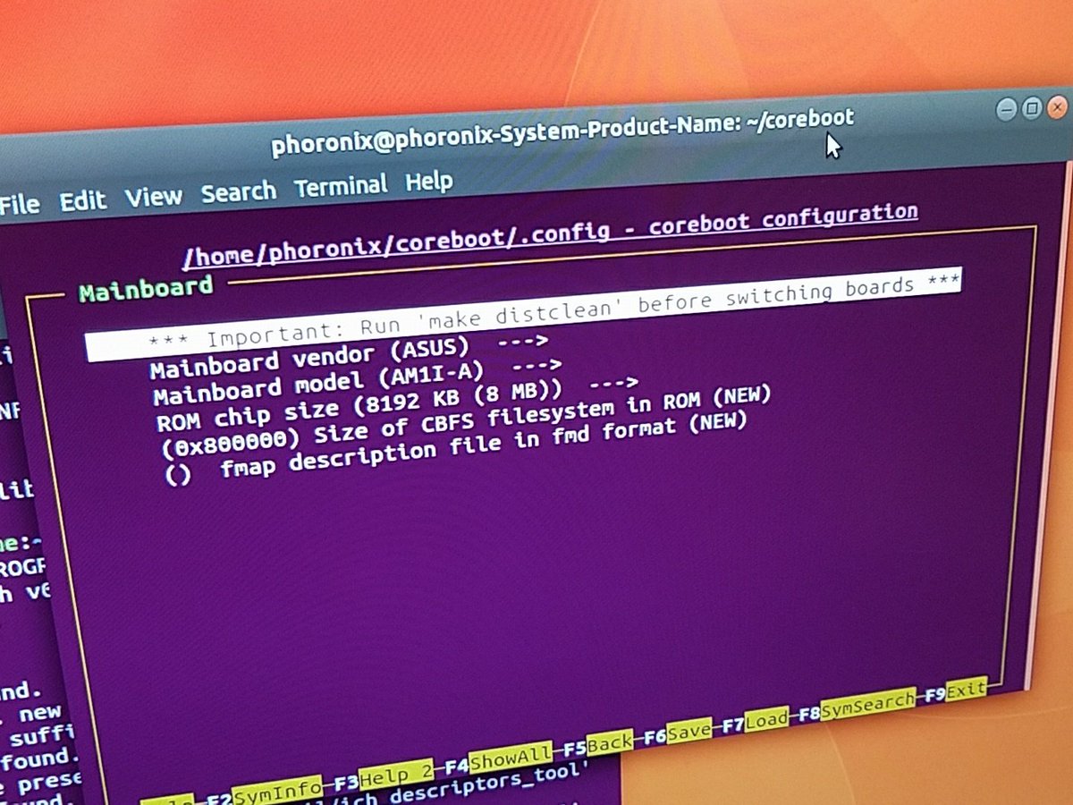Open the Search menu
Image resolution: width=1073 pixels, height=805 pixels.
pos(238,192)
